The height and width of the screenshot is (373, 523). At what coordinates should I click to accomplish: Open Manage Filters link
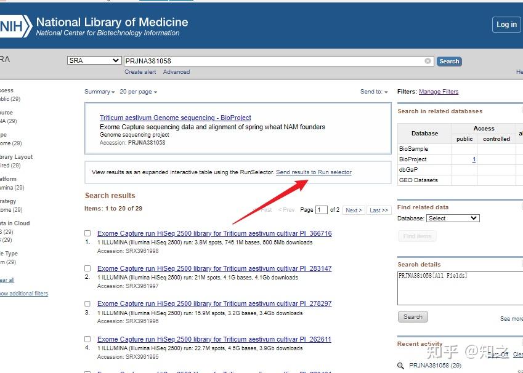pos(439,92)
